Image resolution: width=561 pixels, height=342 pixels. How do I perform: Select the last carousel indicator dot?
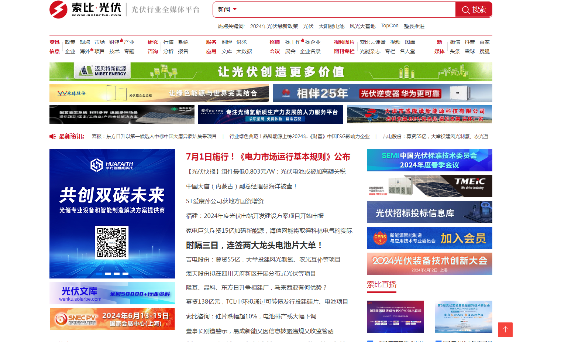[125, 274]
